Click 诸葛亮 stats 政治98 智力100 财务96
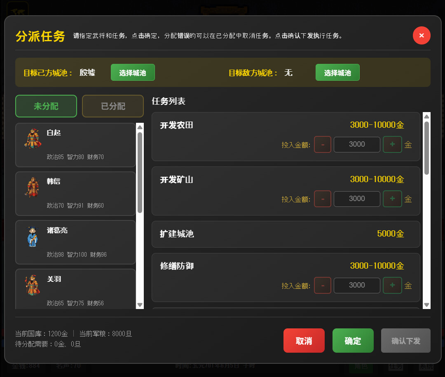 [x=77, y=255]
